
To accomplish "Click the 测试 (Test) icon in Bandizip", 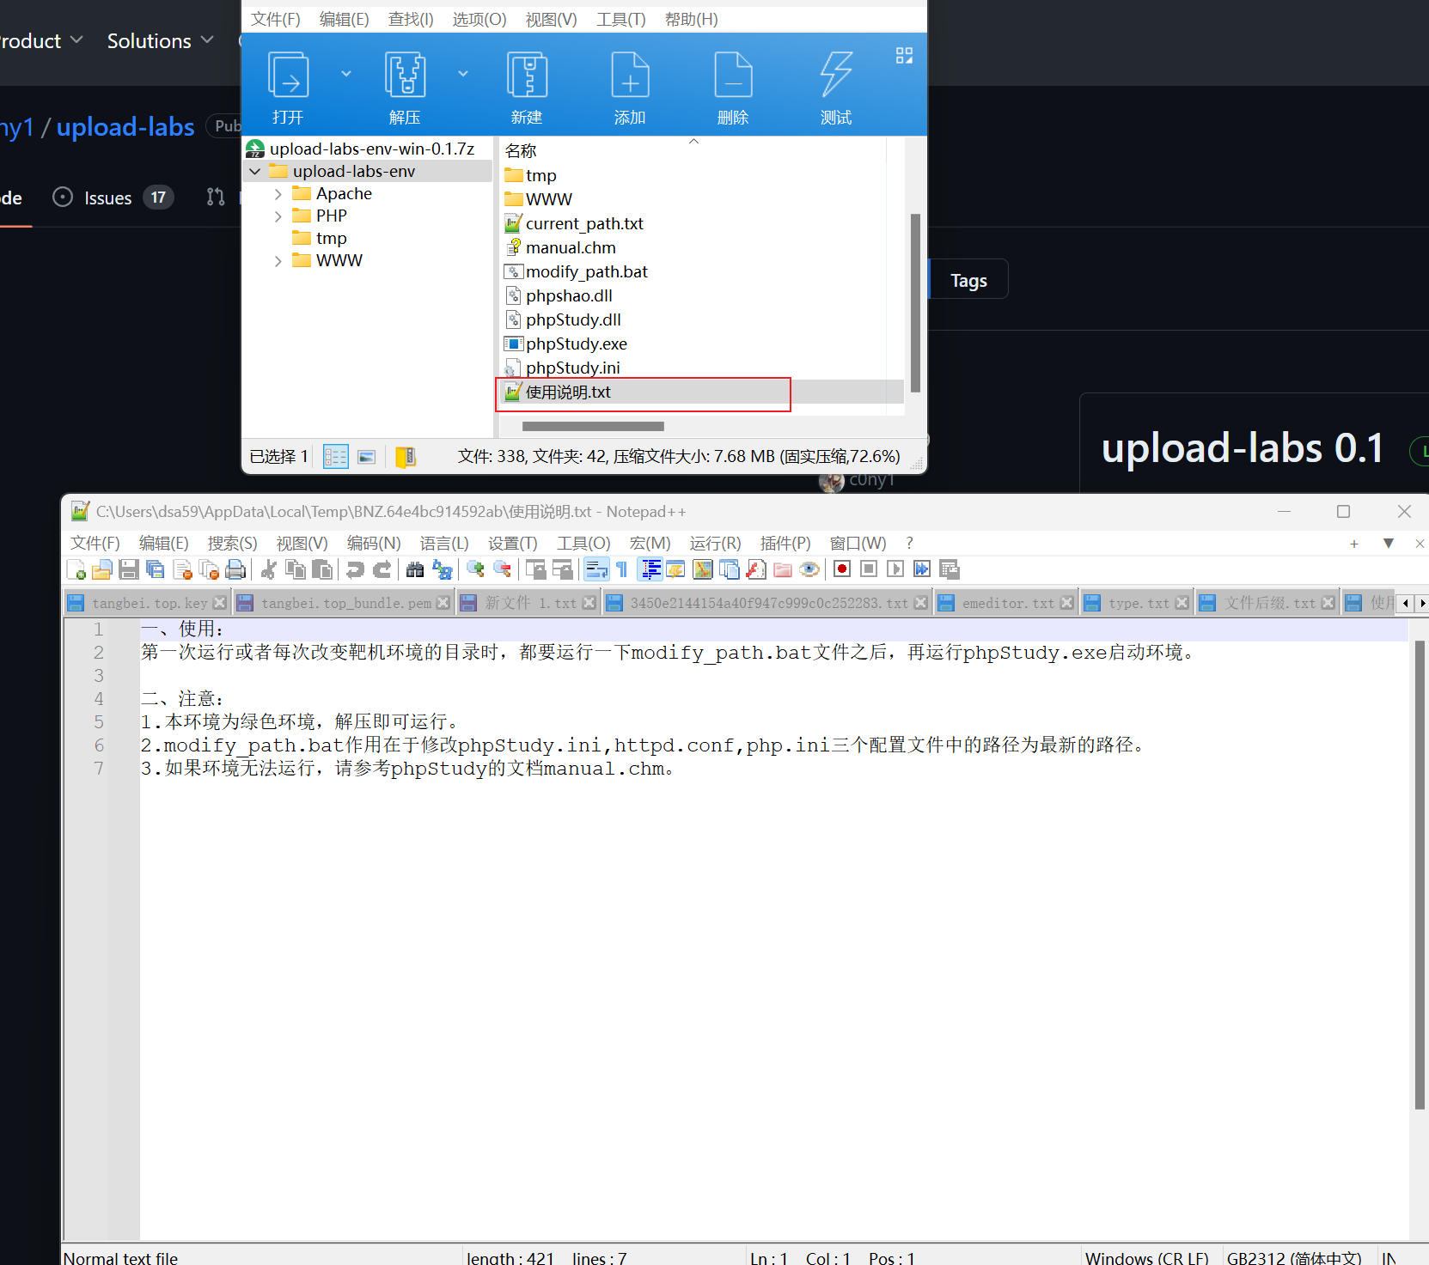I will pyautogui.click(x=836, y=75).
